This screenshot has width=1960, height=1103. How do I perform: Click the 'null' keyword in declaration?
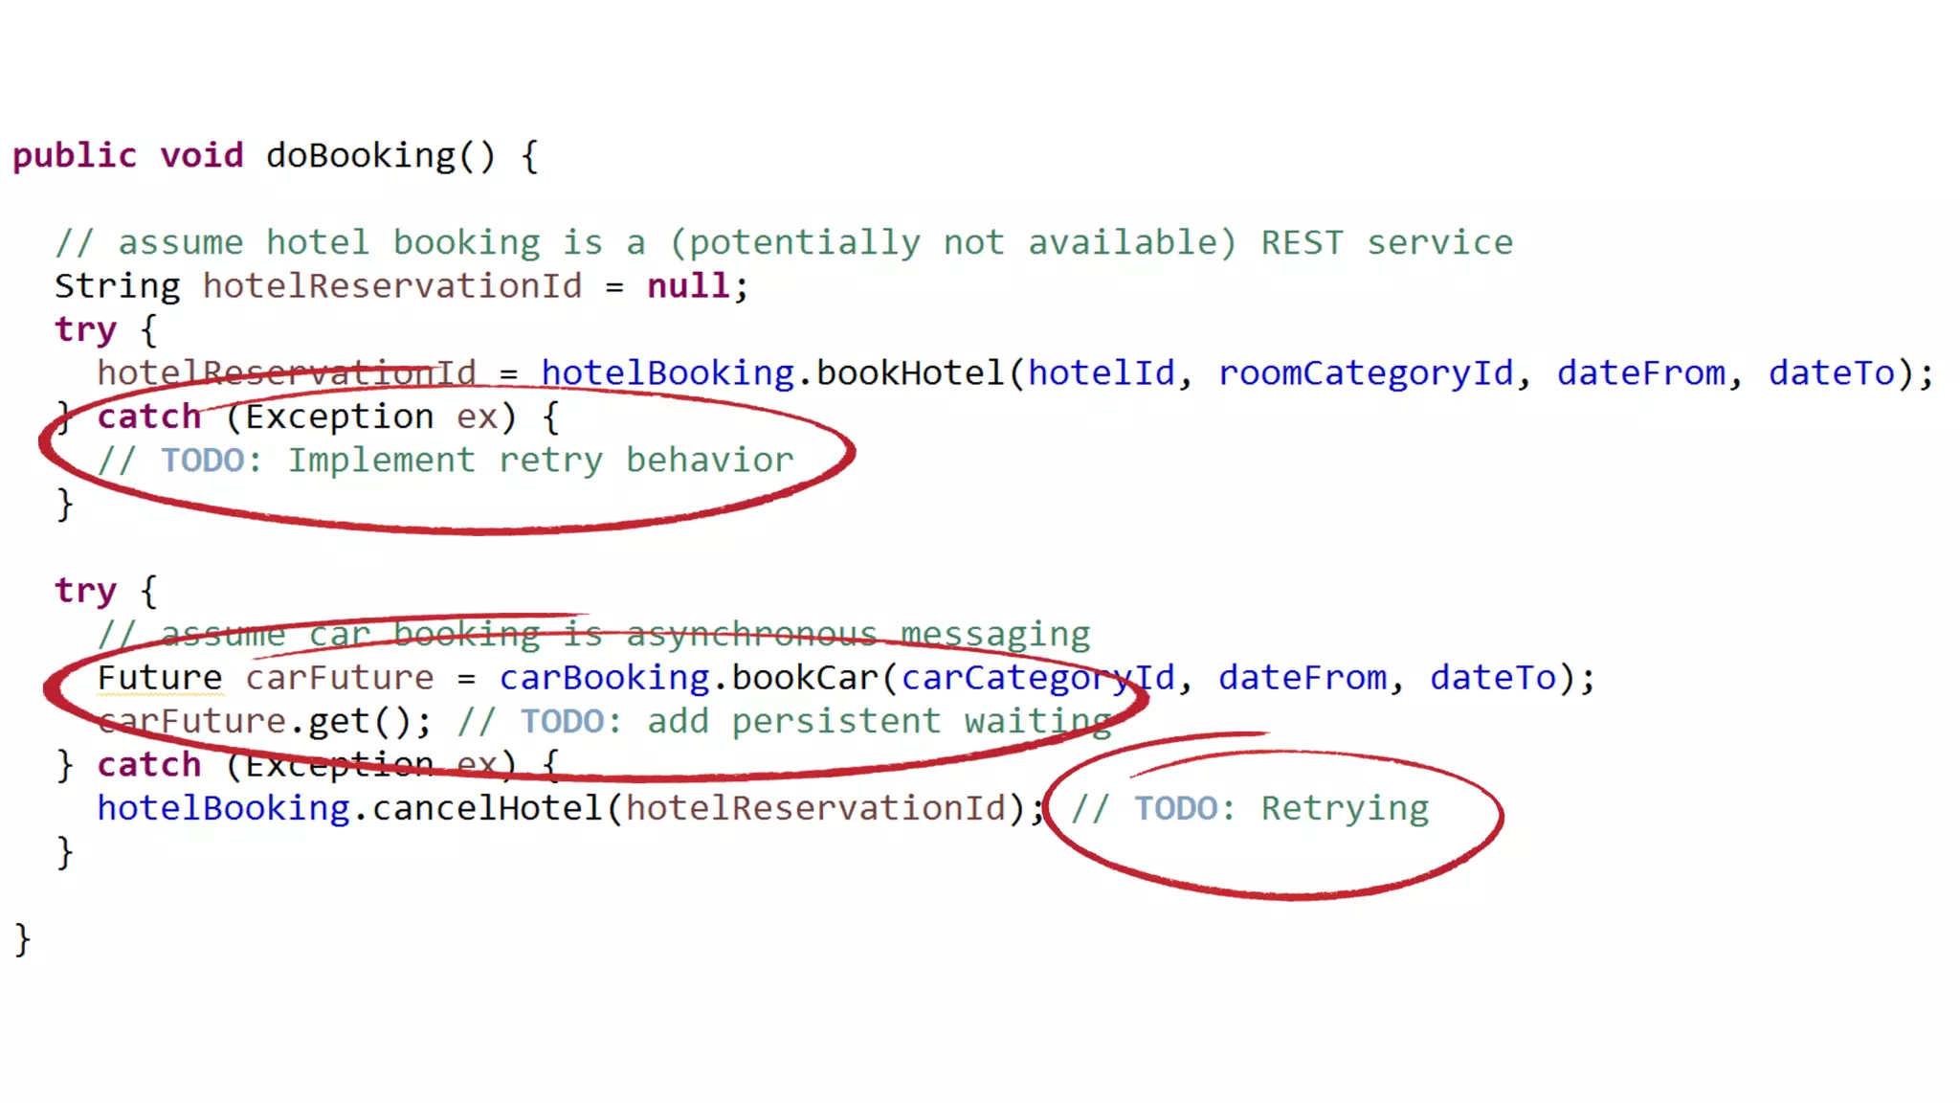coord(688,285)
